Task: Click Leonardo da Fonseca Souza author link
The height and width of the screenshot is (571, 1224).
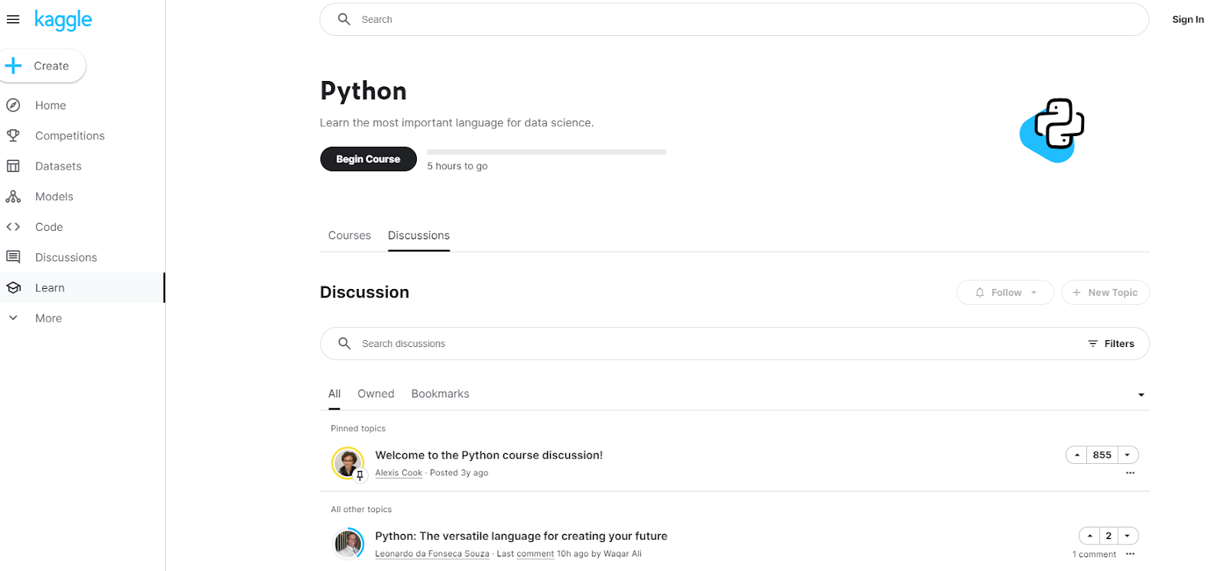Action: [x=432, y=554]
